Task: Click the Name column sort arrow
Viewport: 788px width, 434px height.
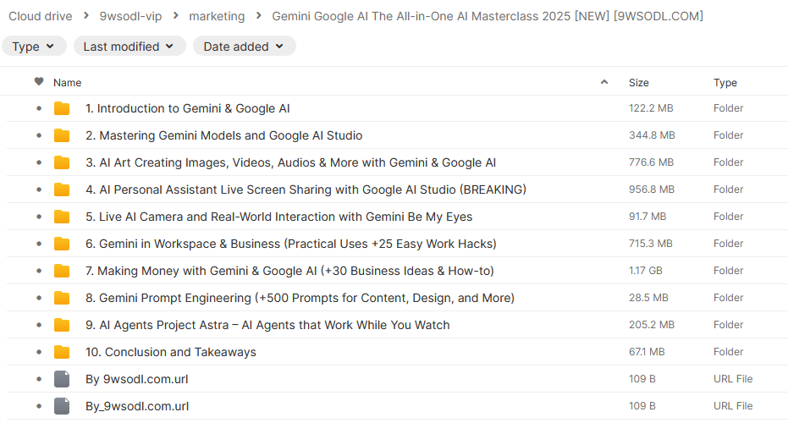Action: coord(603,83)
